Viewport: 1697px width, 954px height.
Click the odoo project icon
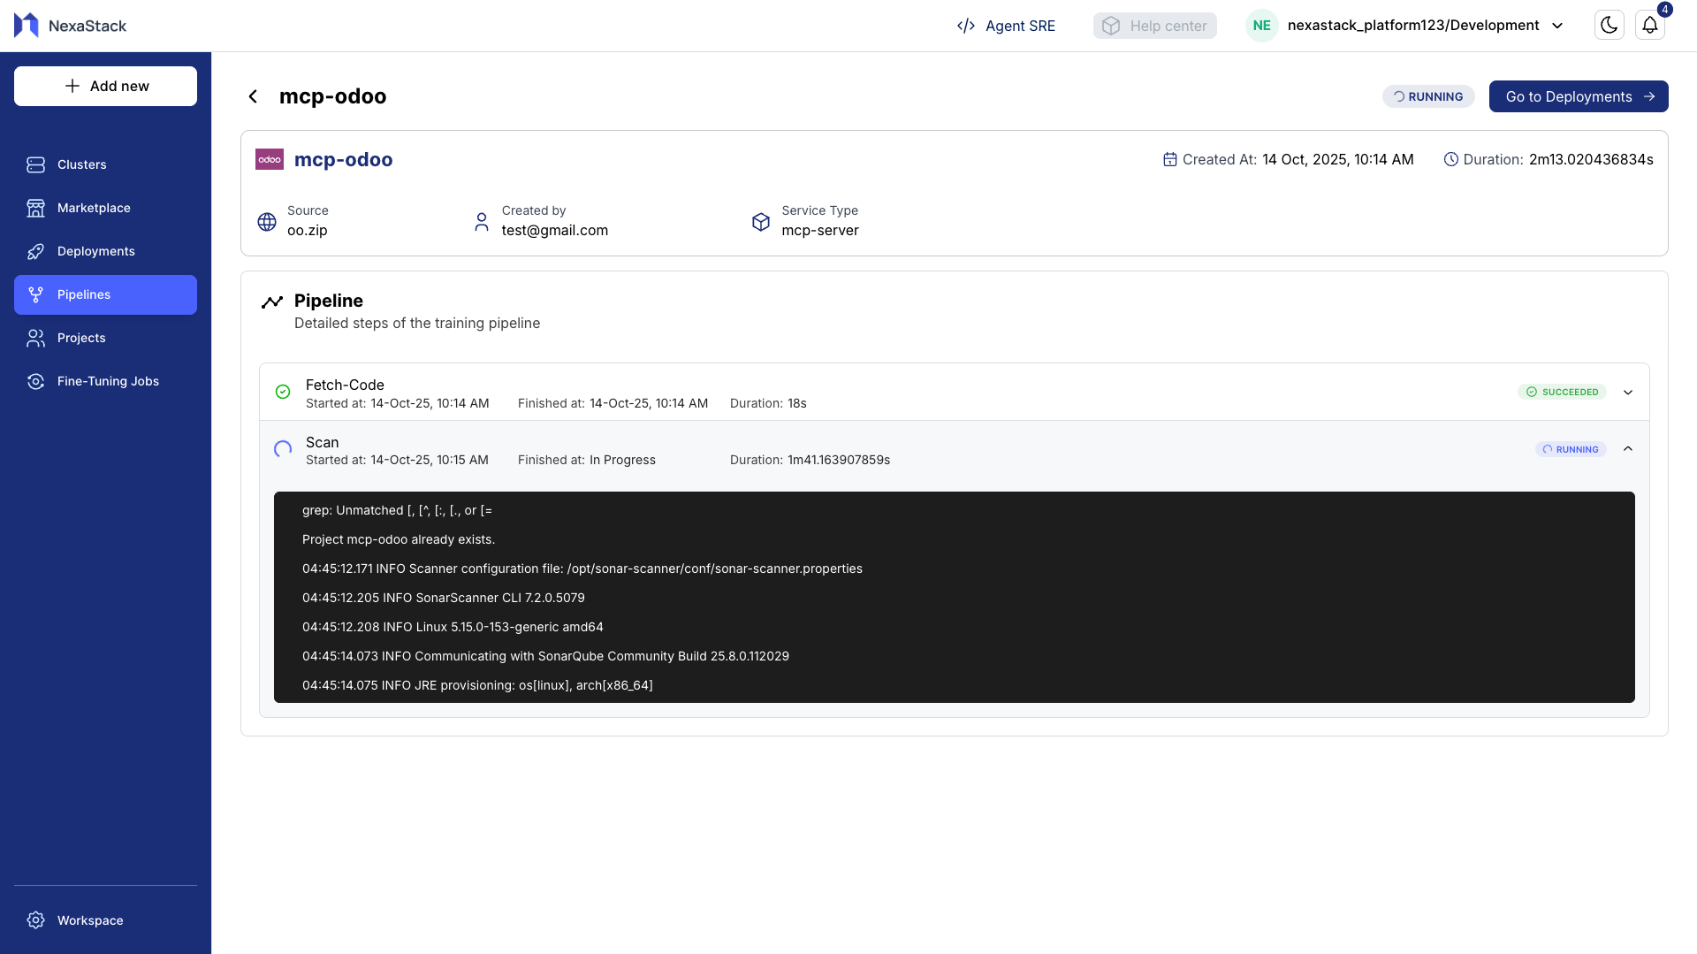coord(269,159)
